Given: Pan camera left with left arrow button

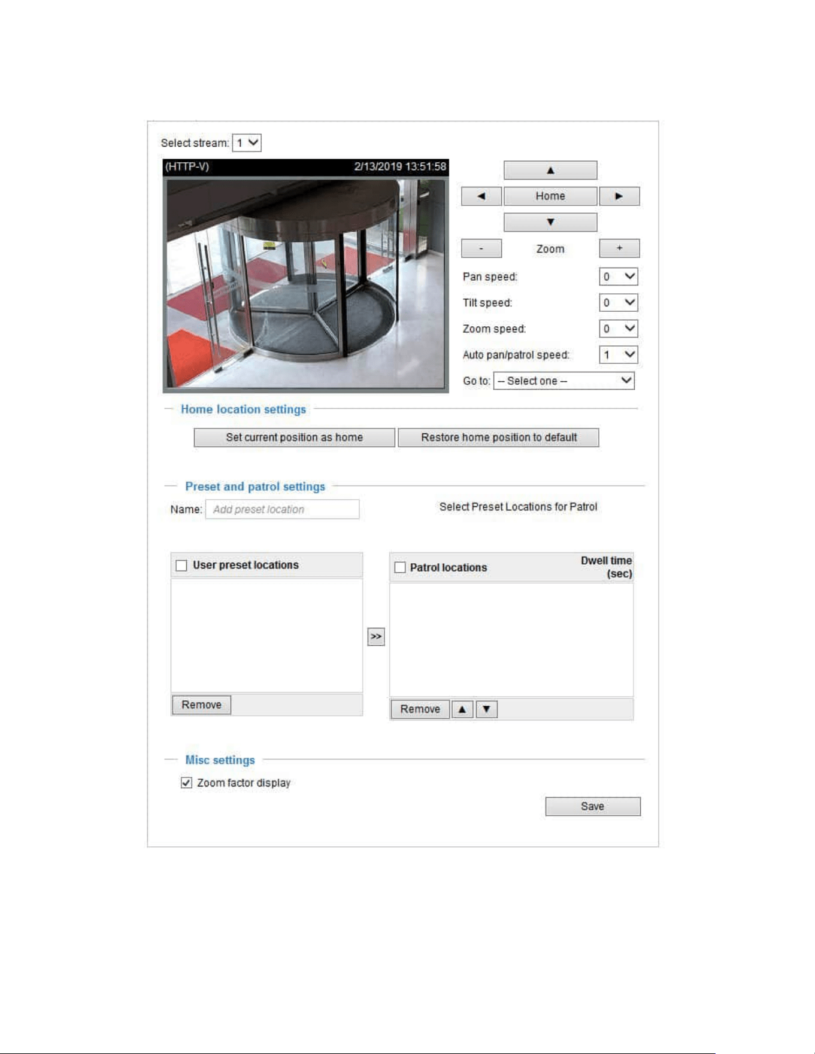Looking at the screenshot, I should [x=481, y=196].
